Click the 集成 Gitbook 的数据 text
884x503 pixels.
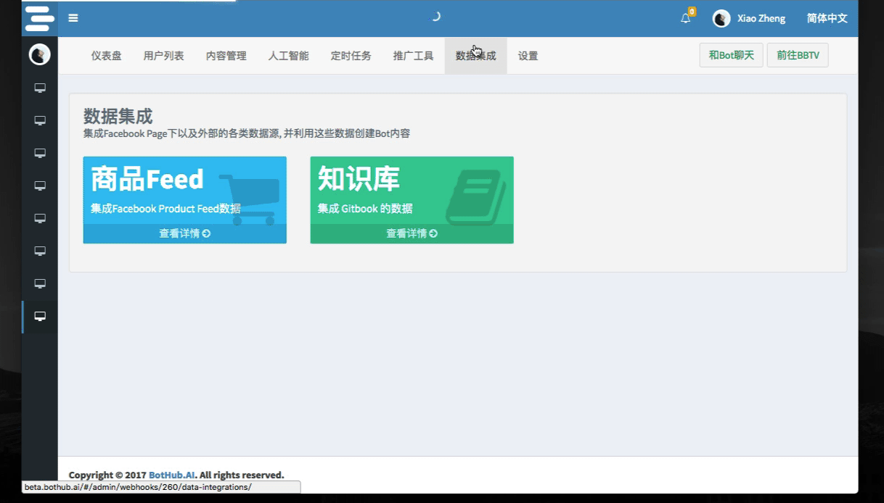click(365, 209)
